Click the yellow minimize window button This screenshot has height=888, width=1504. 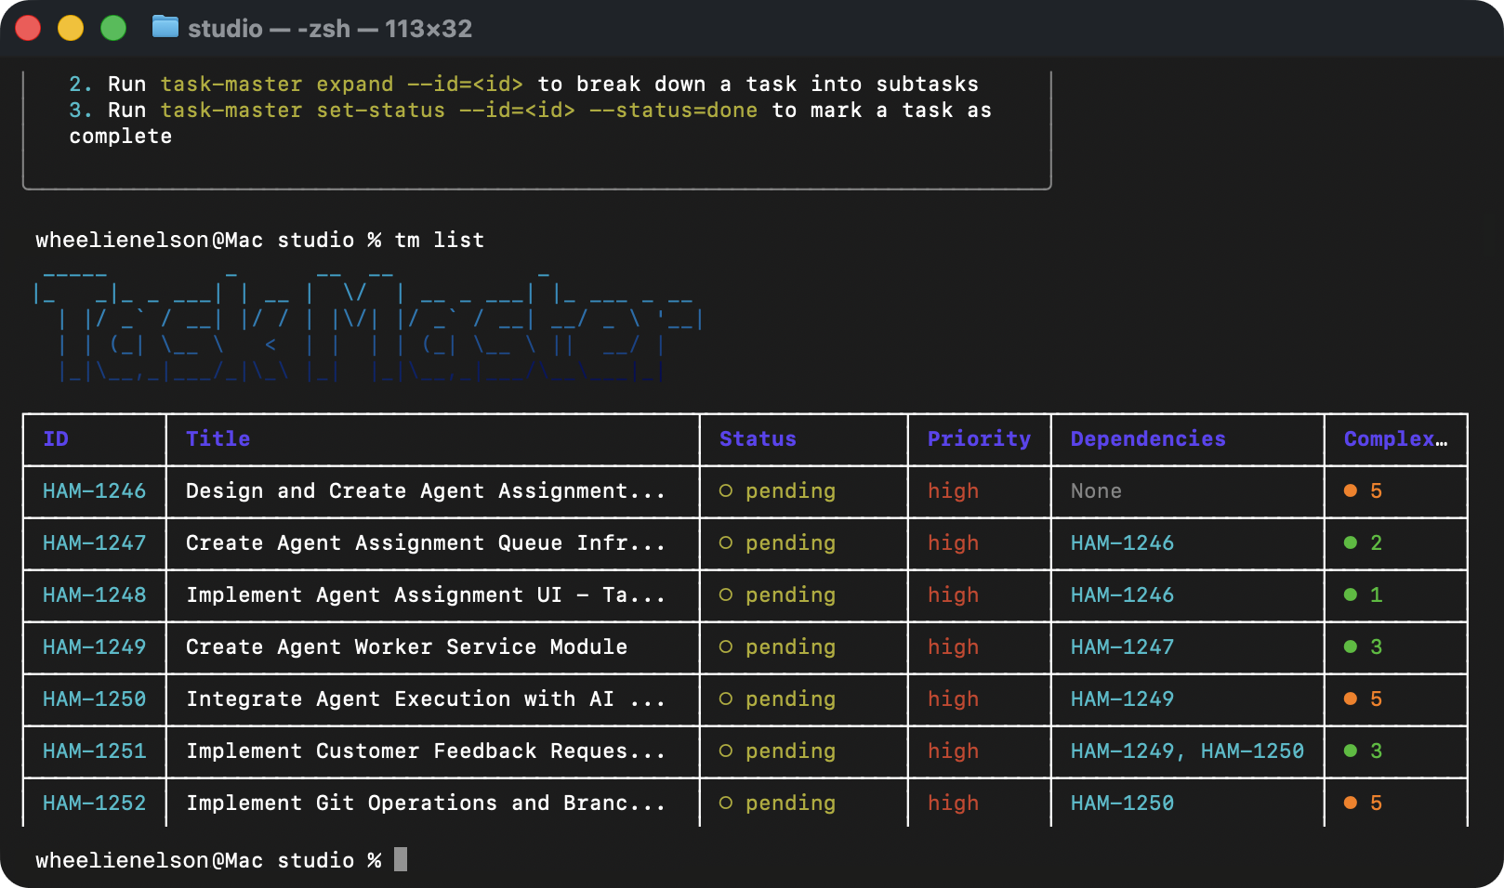71,29
